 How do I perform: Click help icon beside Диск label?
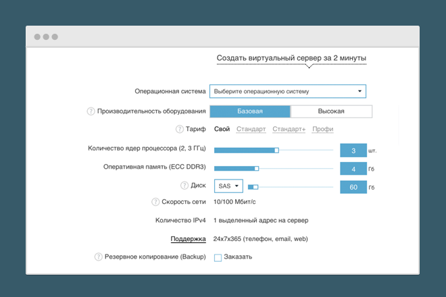184,186
